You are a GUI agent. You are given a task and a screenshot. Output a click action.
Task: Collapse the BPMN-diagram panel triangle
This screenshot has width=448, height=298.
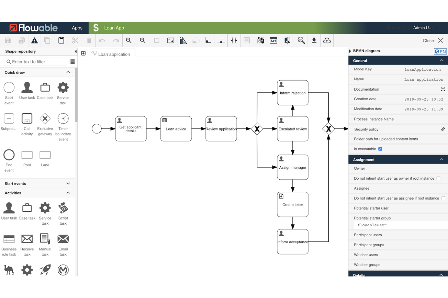[350, 51]
